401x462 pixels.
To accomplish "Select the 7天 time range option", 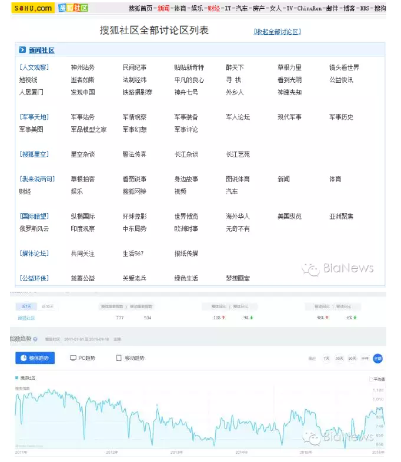I will [x=326, y=358].
